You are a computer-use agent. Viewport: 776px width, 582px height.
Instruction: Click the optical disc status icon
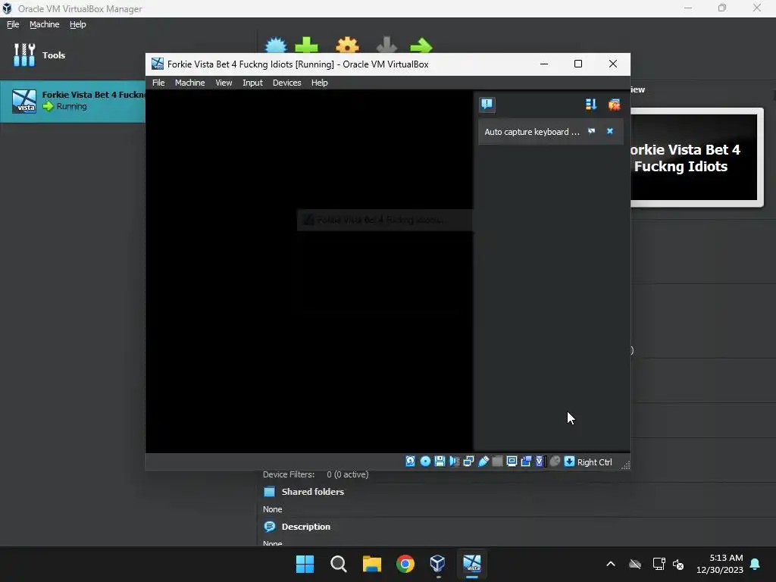[x=425, y=462]
